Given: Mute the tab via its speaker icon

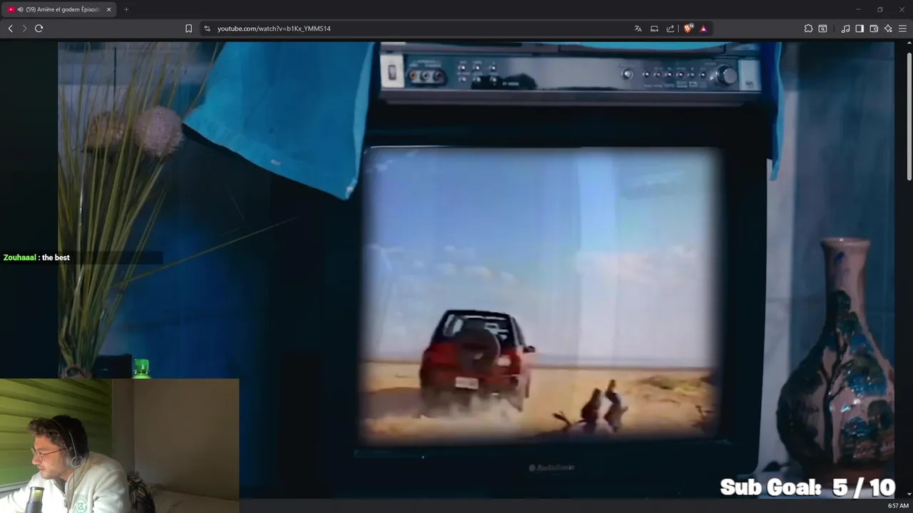Looking at the screenshot, I should tap(20, 9).
